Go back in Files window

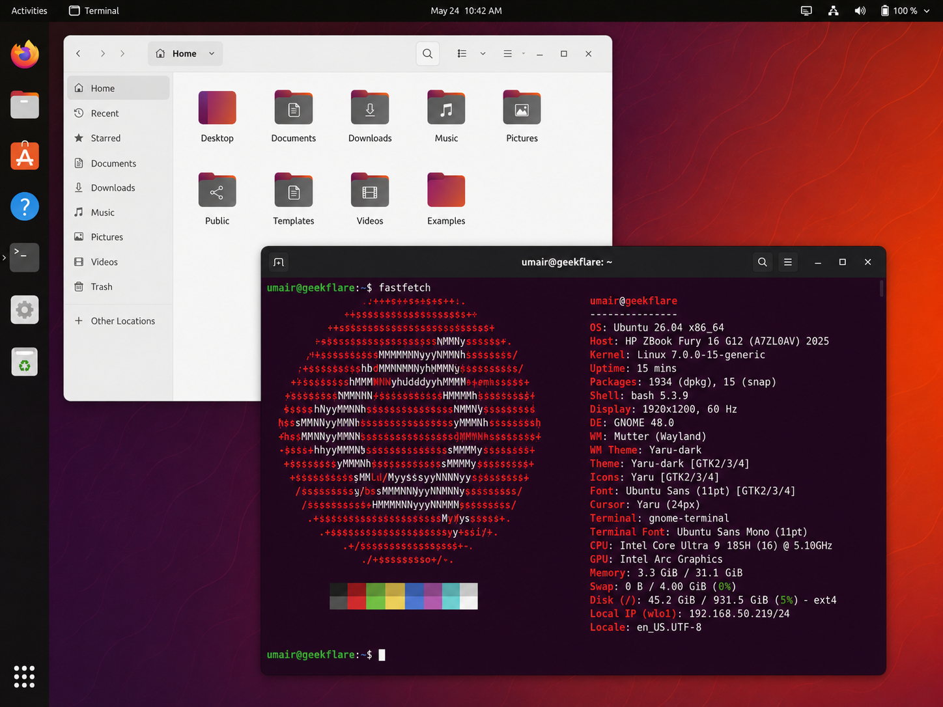click(x=78, y=53)
